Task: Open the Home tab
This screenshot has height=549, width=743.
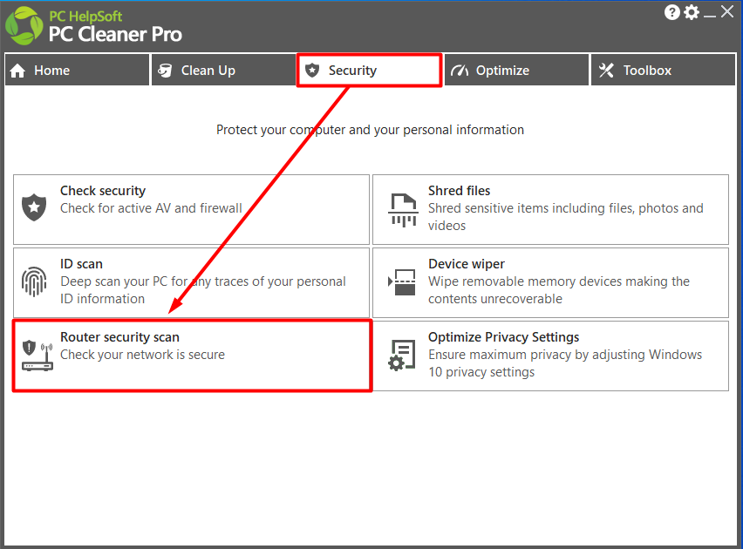Action: point(77,70)
